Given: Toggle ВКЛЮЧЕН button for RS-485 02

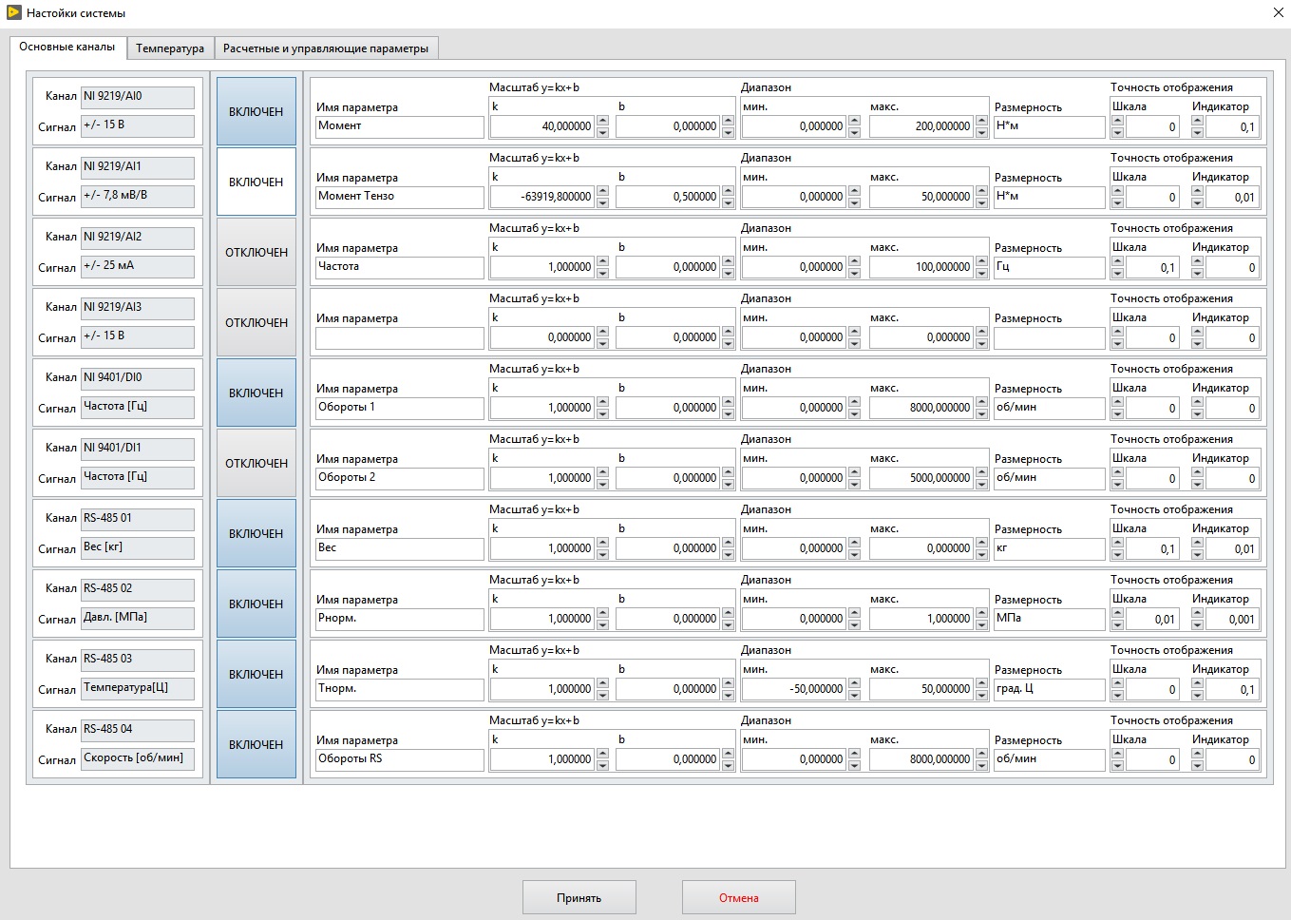Looking at the screenshot, I should click(256, 604).
